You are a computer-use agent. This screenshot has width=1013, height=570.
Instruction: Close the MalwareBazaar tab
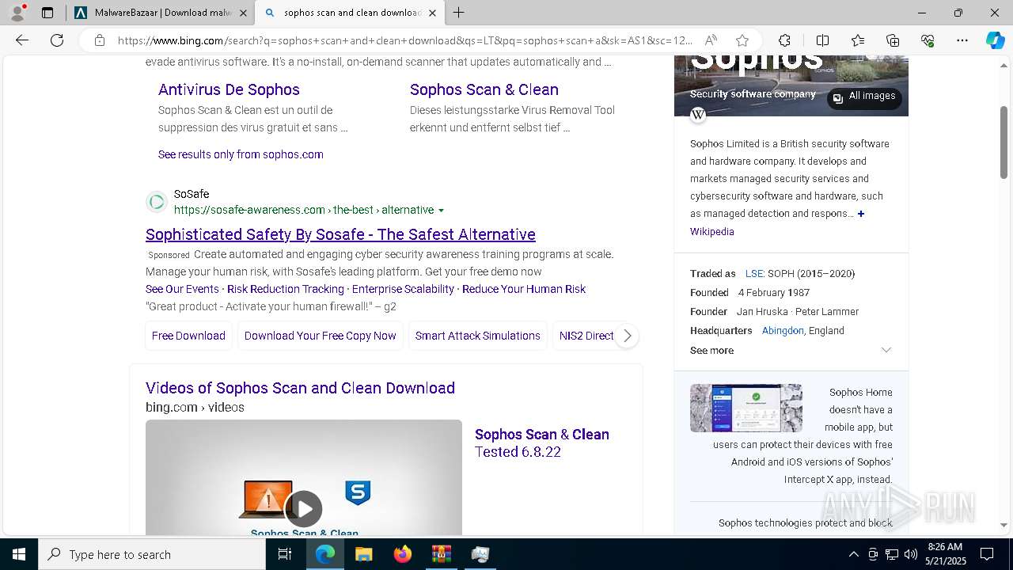(x=243, y=13)
